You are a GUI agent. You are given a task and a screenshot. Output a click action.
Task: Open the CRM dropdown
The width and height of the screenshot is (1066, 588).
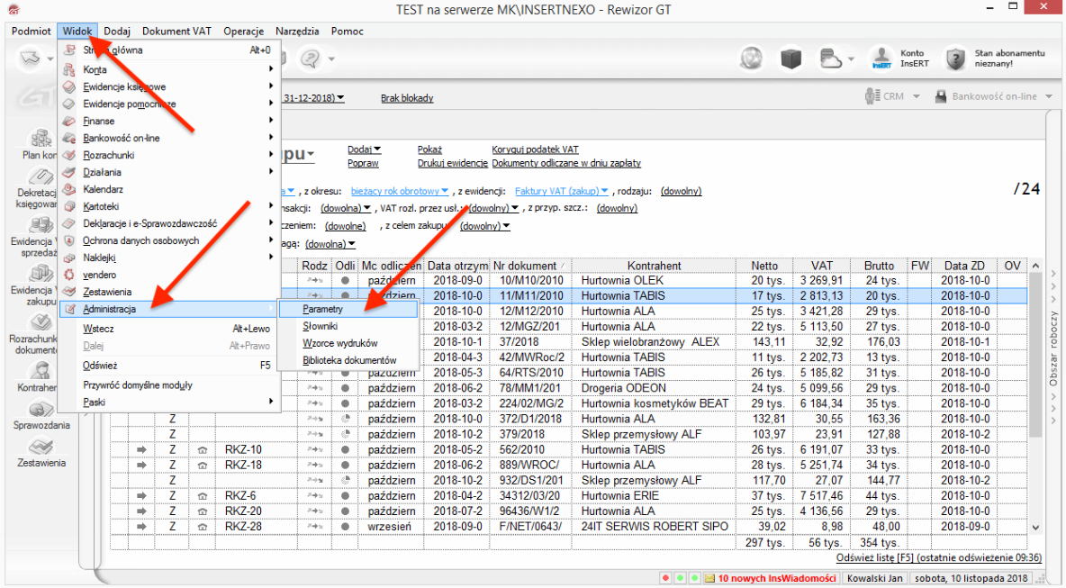point(892,96)
